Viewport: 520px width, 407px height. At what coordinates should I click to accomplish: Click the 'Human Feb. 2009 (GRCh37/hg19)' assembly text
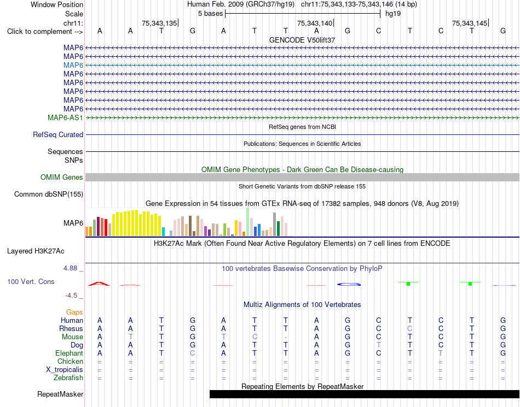click(241, 4)
